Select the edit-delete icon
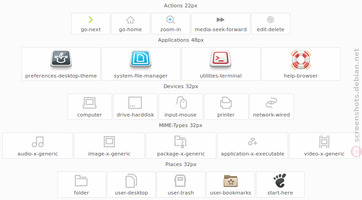 click(270, 20)
